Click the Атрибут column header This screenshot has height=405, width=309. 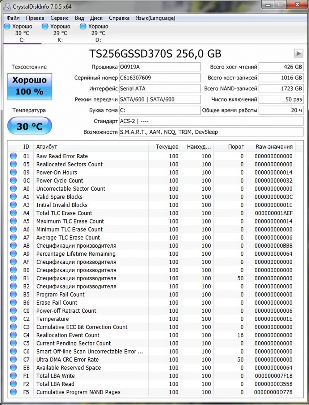(91, 147)
